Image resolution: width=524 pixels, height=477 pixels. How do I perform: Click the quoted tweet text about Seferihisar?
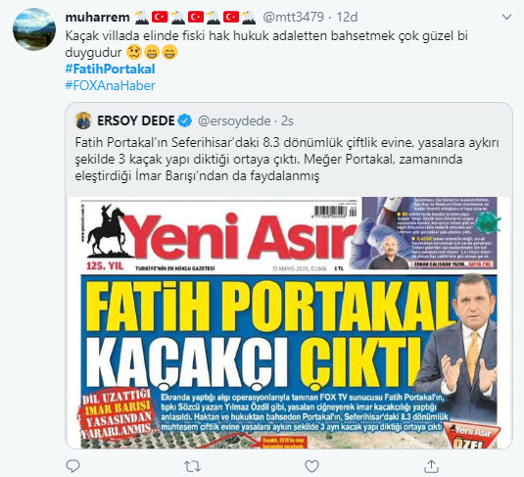coord(287,159)
